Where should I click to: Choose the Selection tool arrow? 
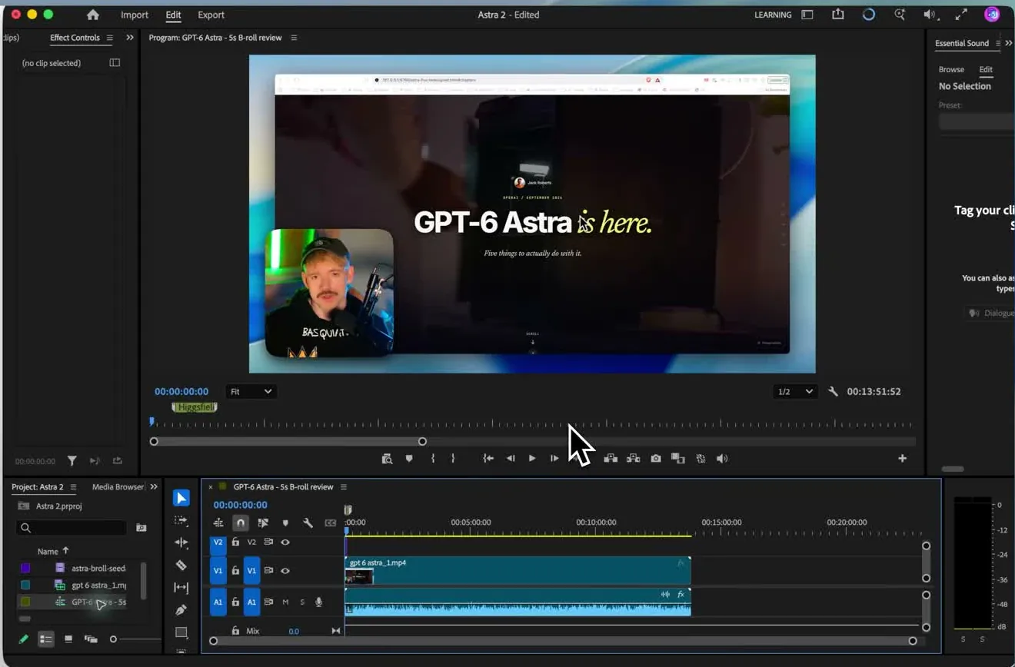click(181, 498)
